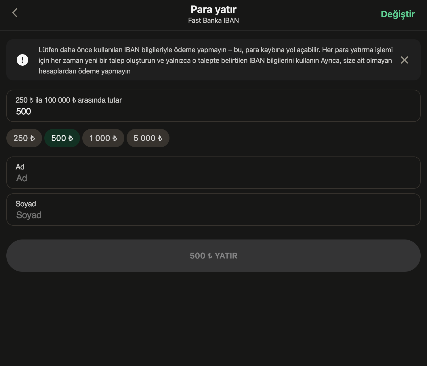Click into the Soyad surname input

(x=213, y=215)
